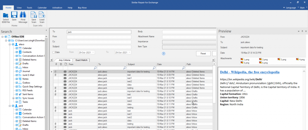This screenshot has width=308, height=130.
Task: Open the Delhi - Wikipedia link
Action: [250, 72]
